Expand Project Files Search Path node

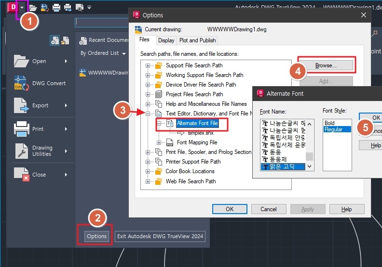[x=148, y=94]
